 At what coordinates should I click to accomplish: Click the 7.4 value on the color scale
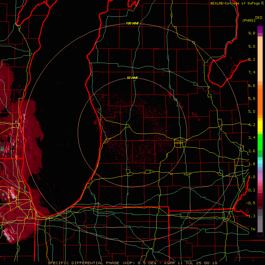click(x=252, y=72)
